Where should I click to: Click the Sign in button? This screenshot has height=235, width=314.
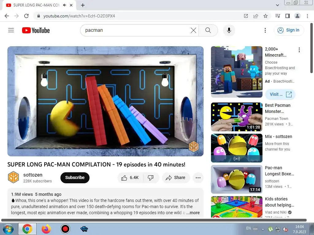pos(289,30)
